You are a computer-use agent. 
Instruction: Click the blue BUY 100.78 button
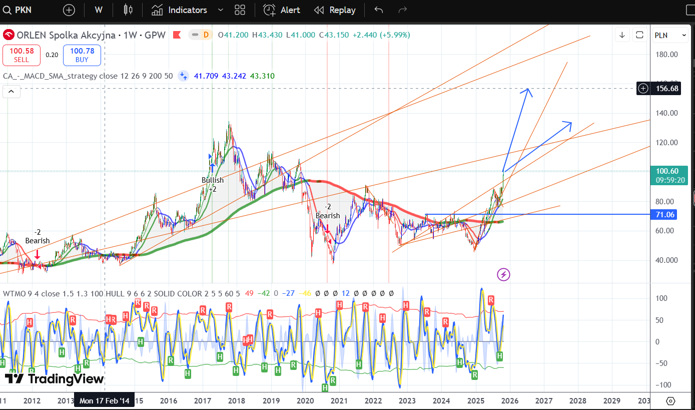tap(82, 55)
